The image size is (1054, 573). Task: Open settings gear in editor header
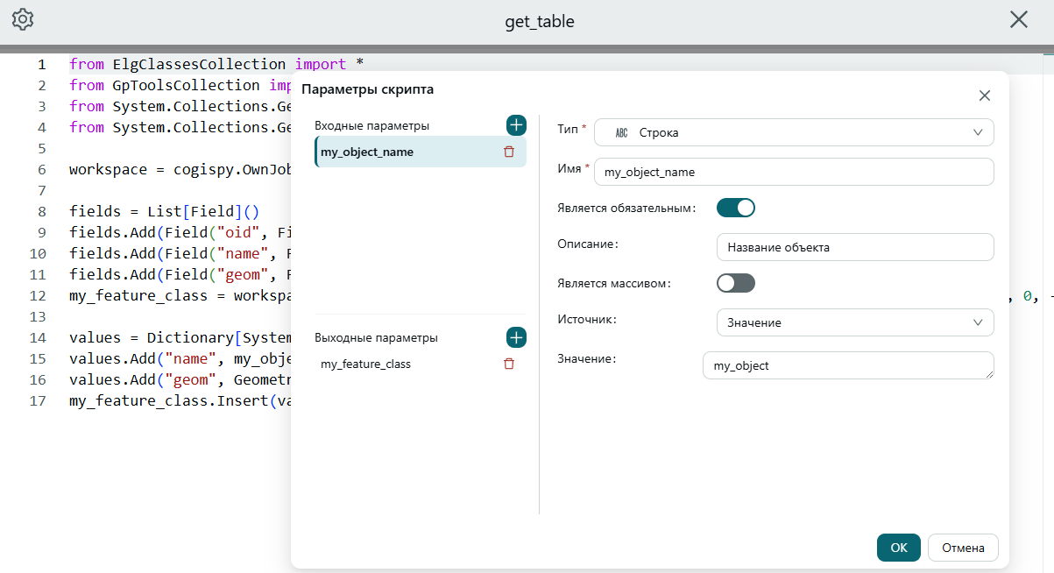[23, 19]
